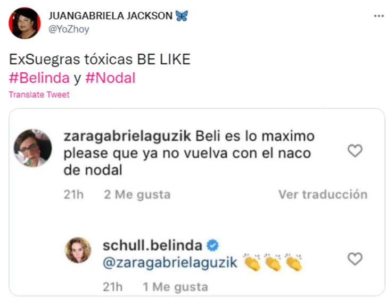Open zaragabrielaguzik's commenter avatar
The height and width of the screenshot is (299, 386).
pyautogui.click(x=32, y=148)
